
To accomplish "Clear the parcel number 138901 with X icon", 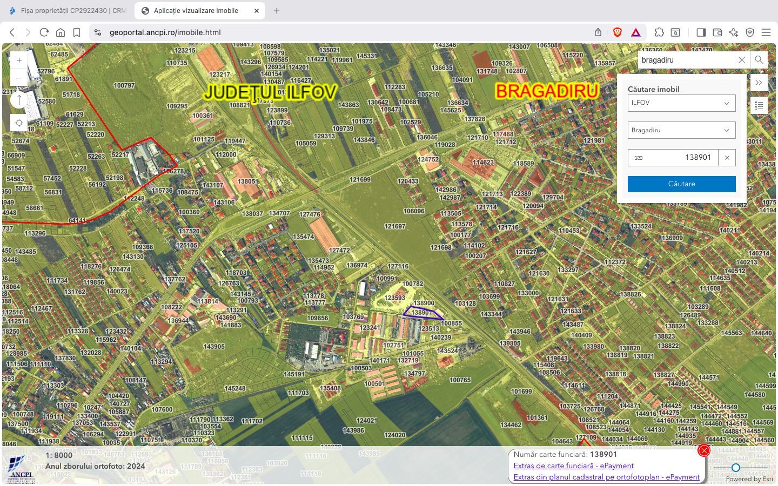I will [727, 157].
